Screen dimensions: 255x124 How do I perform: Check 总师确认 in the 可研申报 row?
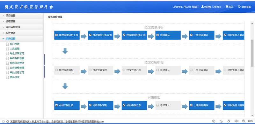[x=157, y=105]
